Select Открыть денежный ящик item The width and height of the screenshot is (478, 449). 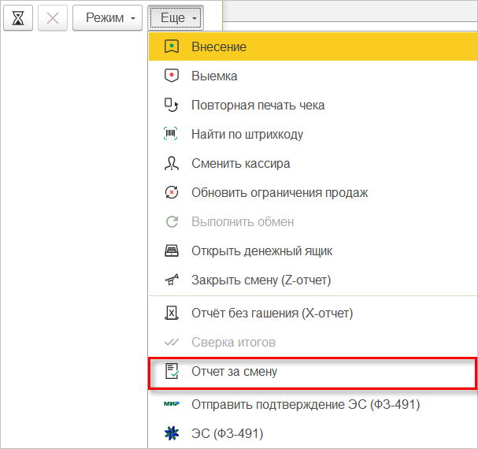click(261, 251)
